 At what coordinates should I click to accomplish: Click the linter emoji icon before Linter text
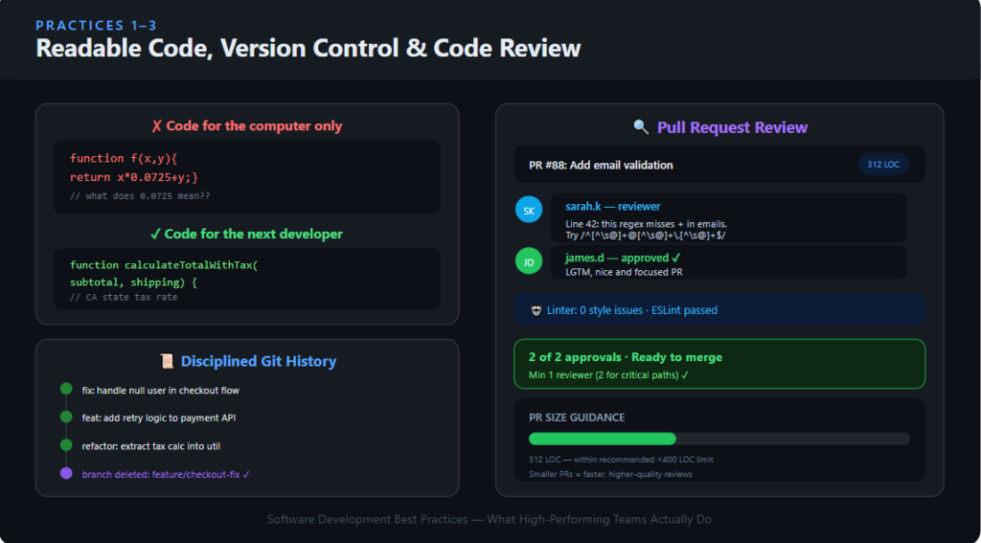[536, 310]
